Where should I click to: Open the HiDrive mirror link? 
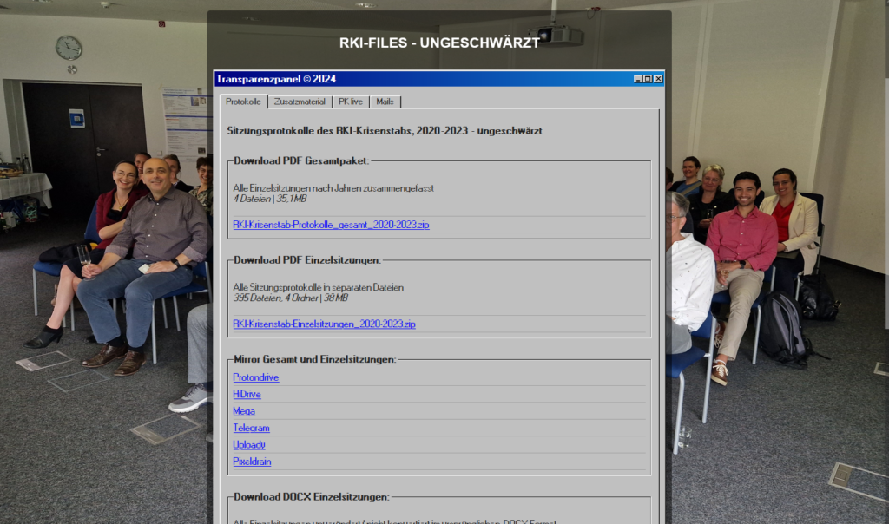click(x=247, y=394)
